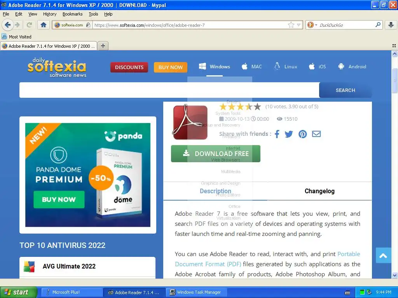398x298 pixels.
Task: Share via email envelope icon
Action: pyautogui.click(x=316, y=134)
